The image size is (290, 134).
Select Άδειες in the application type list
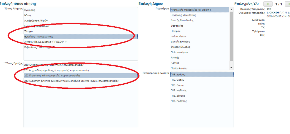pyautogui.click(x=28, y=15)
